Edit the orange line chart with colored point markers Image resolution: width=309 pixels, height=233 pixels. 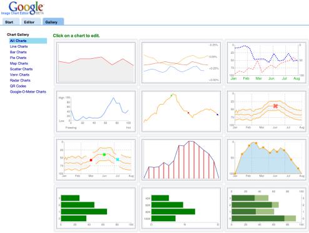[181, 111]
